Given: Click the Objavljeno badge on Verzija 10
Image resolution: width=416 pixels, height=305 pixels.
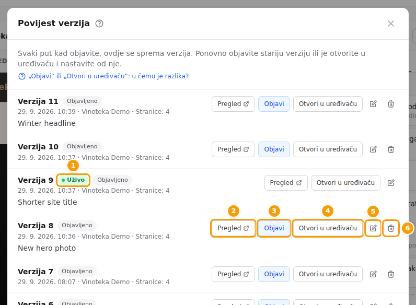Looking at the screenshot, I should click(x=82, y=146).
